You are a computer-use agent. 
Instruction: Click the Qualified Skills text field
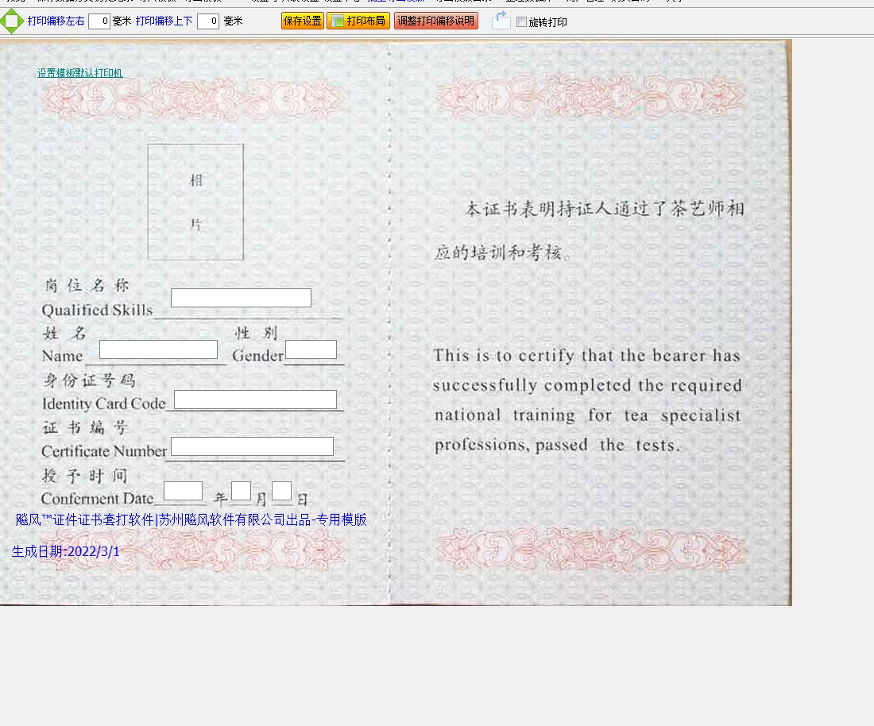241,298
